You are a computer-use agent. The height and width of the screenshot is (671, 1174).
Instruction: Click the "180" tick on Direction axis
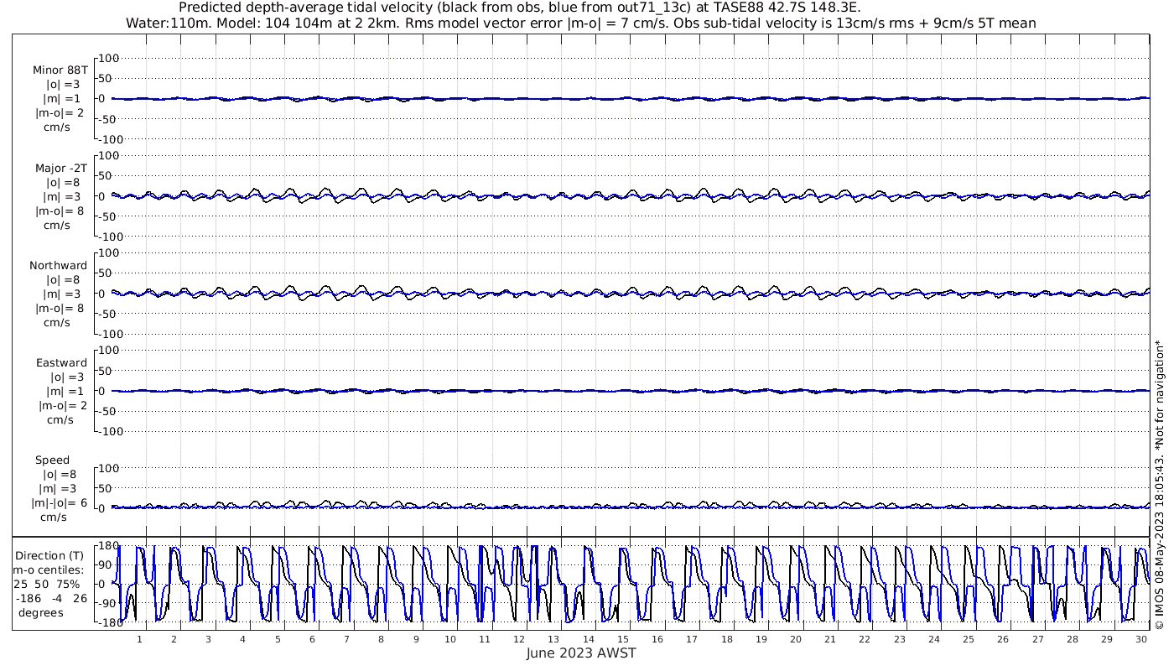tap(106, 545)
